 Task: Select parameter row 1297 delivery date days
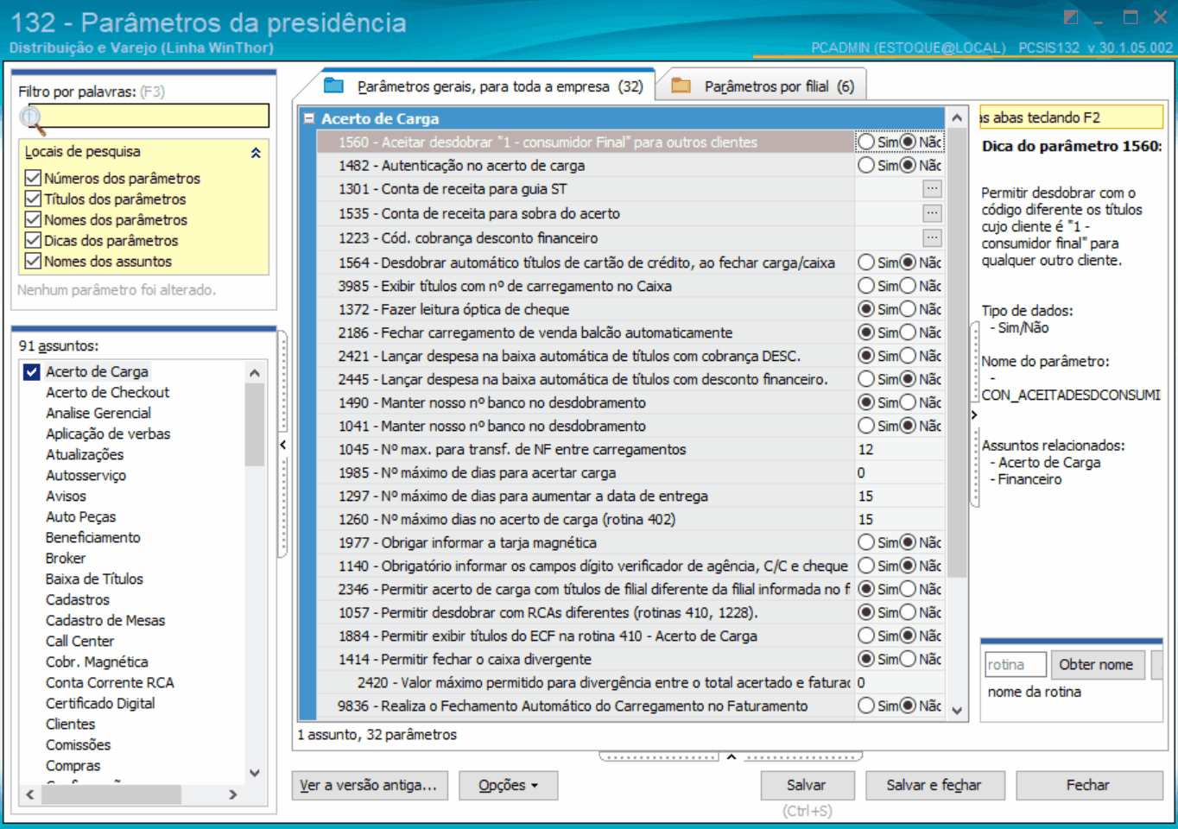(630, 496)
